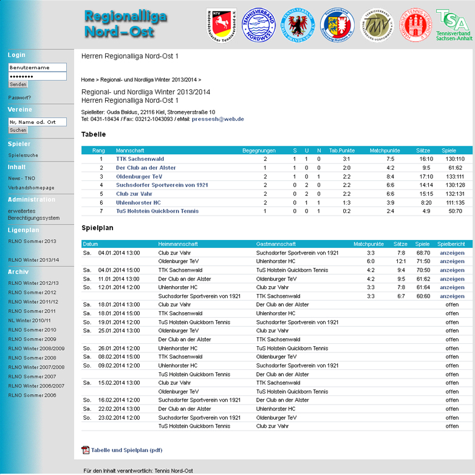
Task: Open erweitertes Berechtigungssystem
Action: coord(33,214)
